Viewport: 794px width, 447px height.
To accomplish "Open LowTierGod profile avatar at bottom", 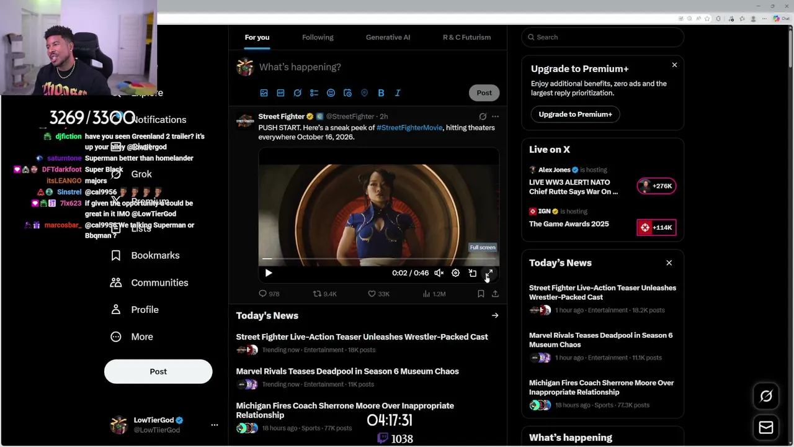I will tap(118, 425).
